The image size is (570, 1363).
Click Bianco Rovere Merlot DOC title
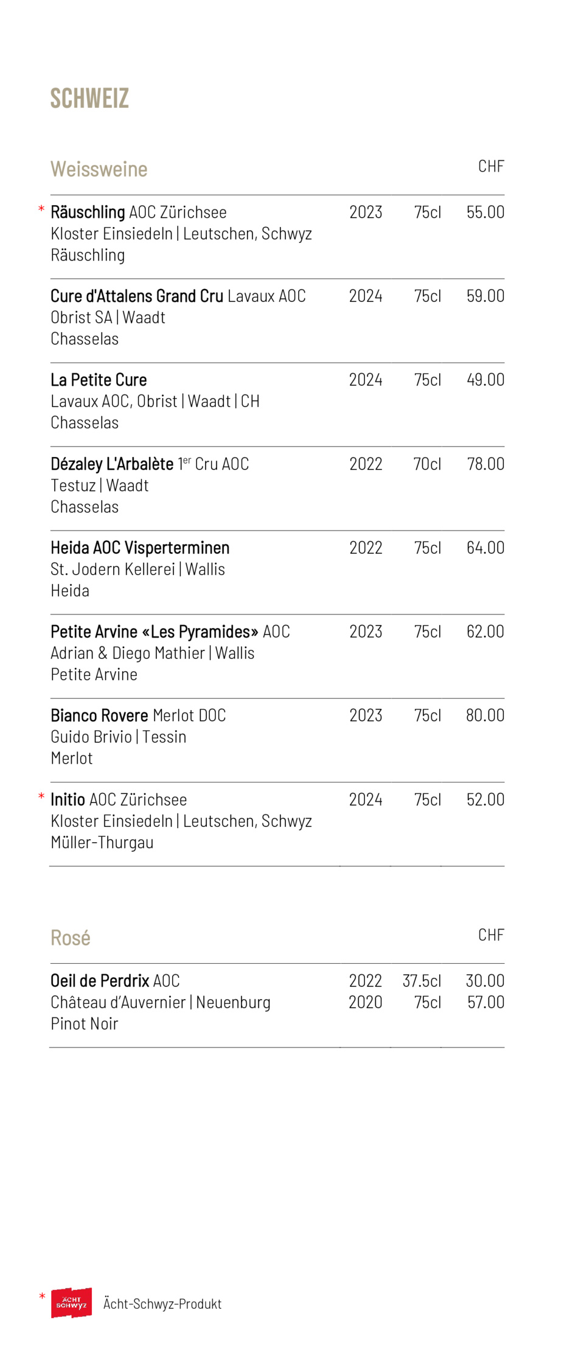(138, 716)
